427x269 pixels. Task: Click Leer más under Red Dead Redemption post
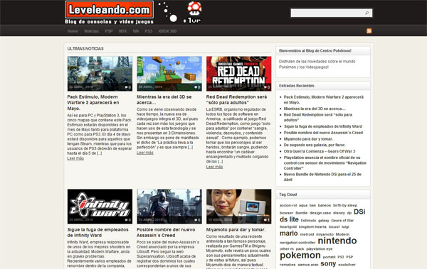pyautogui.click(x=214, y=167)
